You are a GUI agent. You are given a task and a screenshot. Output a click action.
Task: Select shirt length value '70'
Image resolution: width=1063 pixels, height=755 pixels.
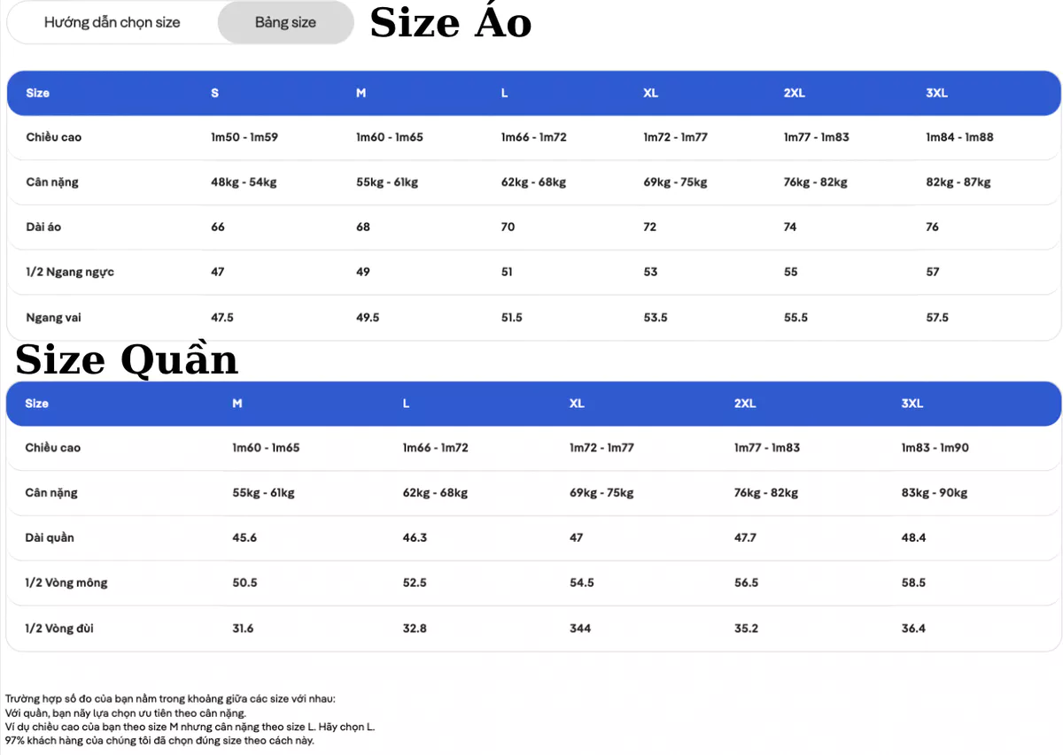(508, 227)
